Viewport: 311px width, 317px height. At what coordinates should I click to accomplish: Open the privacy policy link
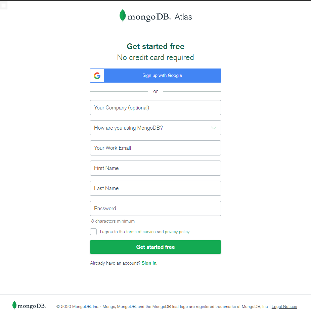point(177,232)
